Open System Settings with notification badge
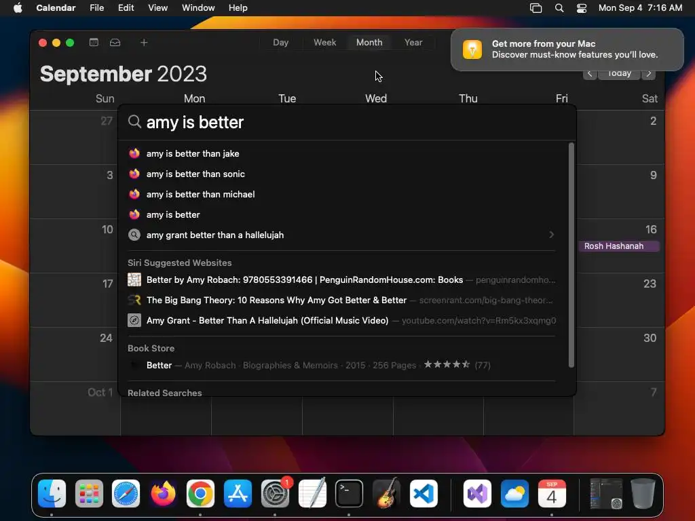 pyautogui.click(x=275, y=493)
